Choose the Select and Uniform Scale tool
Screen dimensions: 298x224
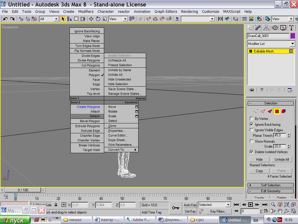105,19
